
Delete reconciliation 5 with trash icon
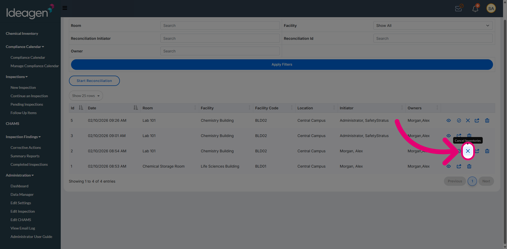pyautogui.click(x=487, y=120)
